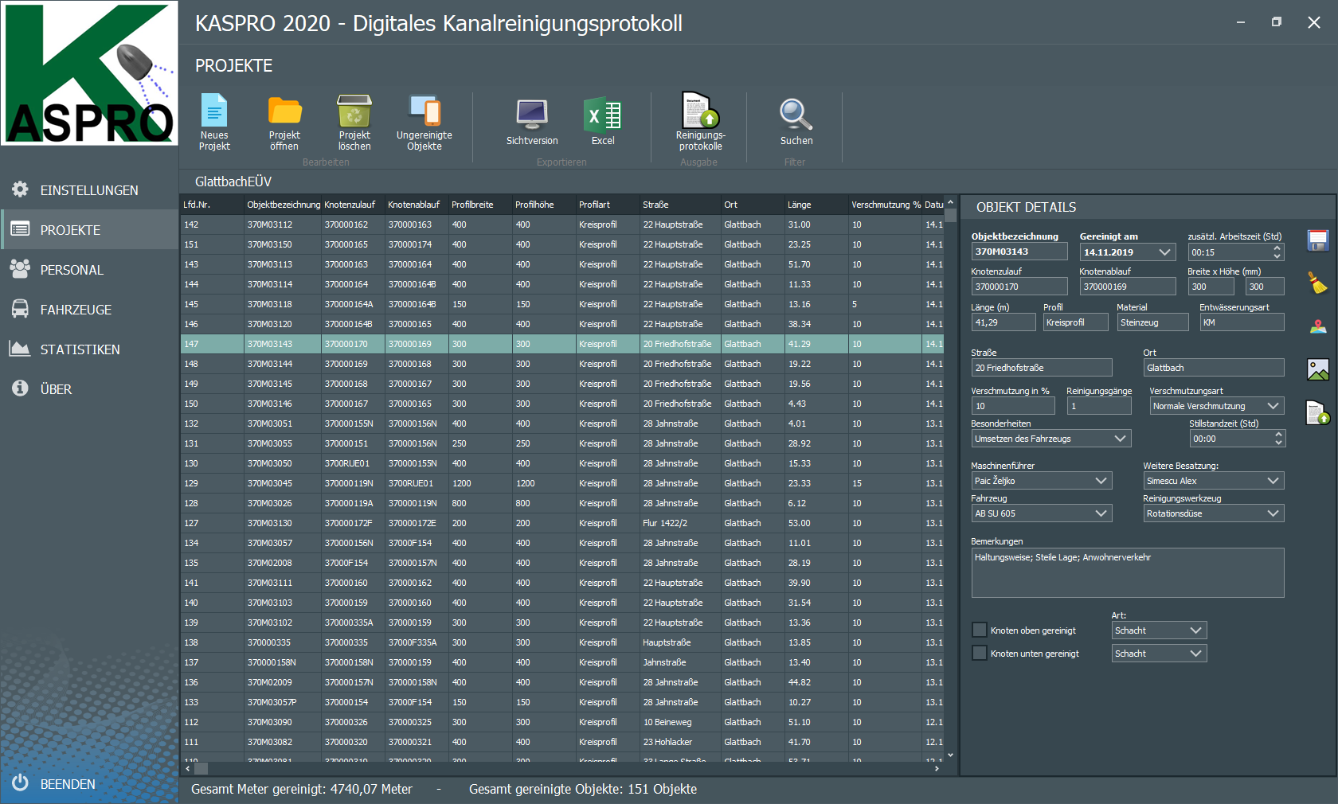
Task: Click the Suchen magnifier icon
Action: click(796, 115)
